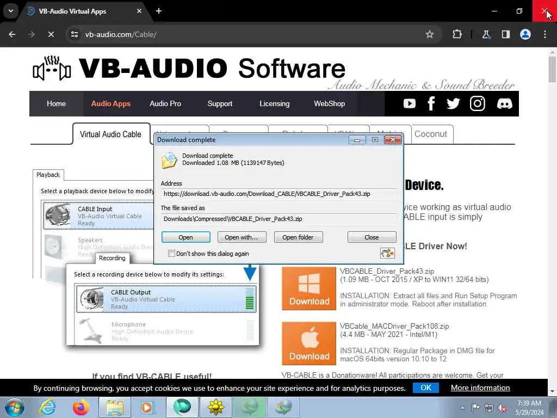Open Windows Media Player taskbar icon

point(147,407)
